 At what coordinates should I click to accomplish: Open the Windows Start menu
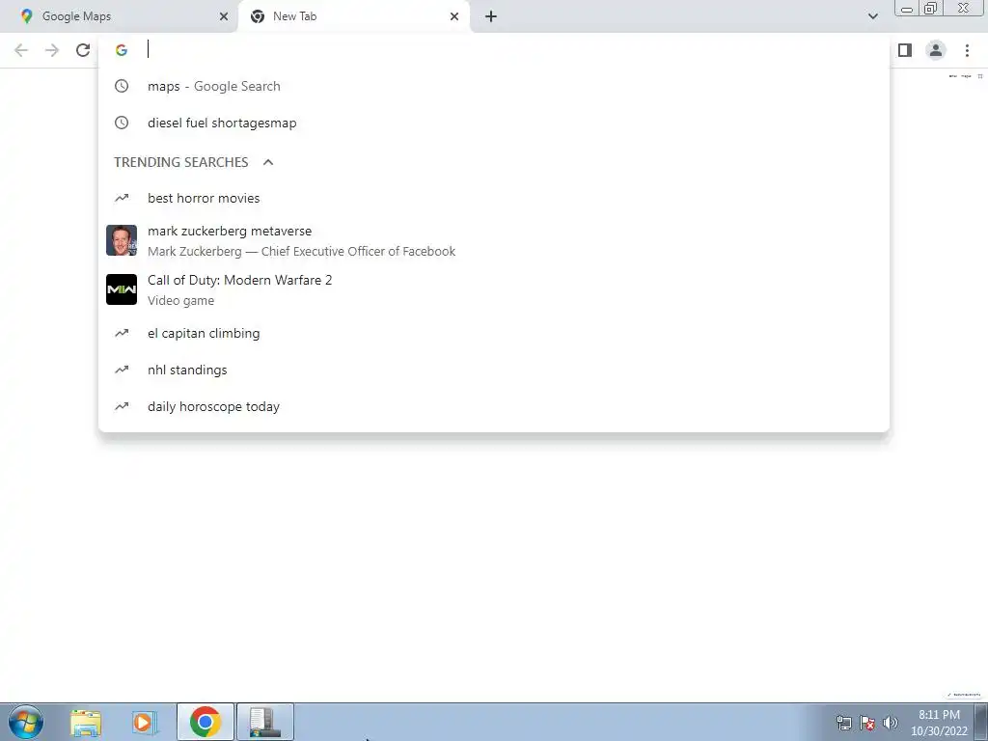point(26,722)
